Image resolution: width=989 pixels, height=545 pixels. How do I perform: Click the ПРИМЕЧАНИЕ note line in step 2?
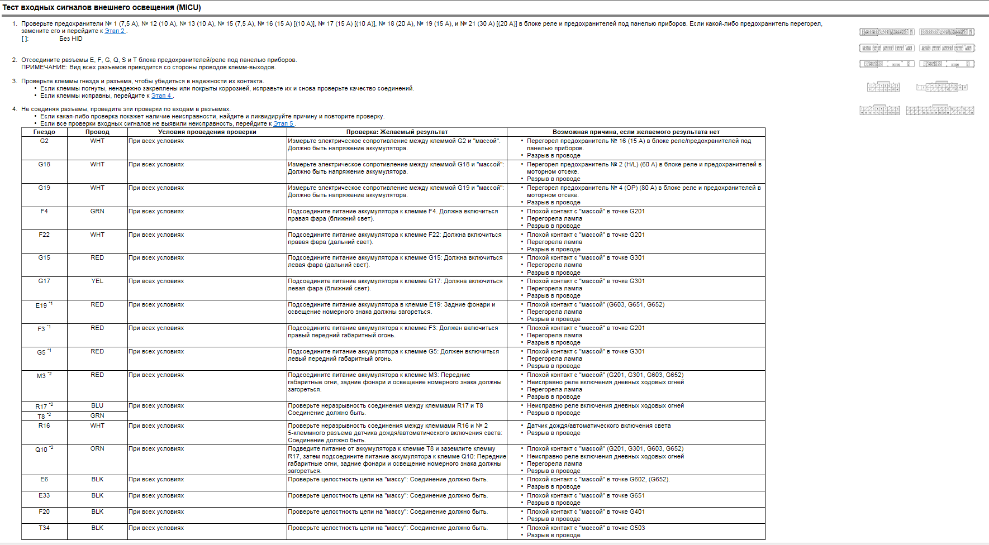pos(149,68)
